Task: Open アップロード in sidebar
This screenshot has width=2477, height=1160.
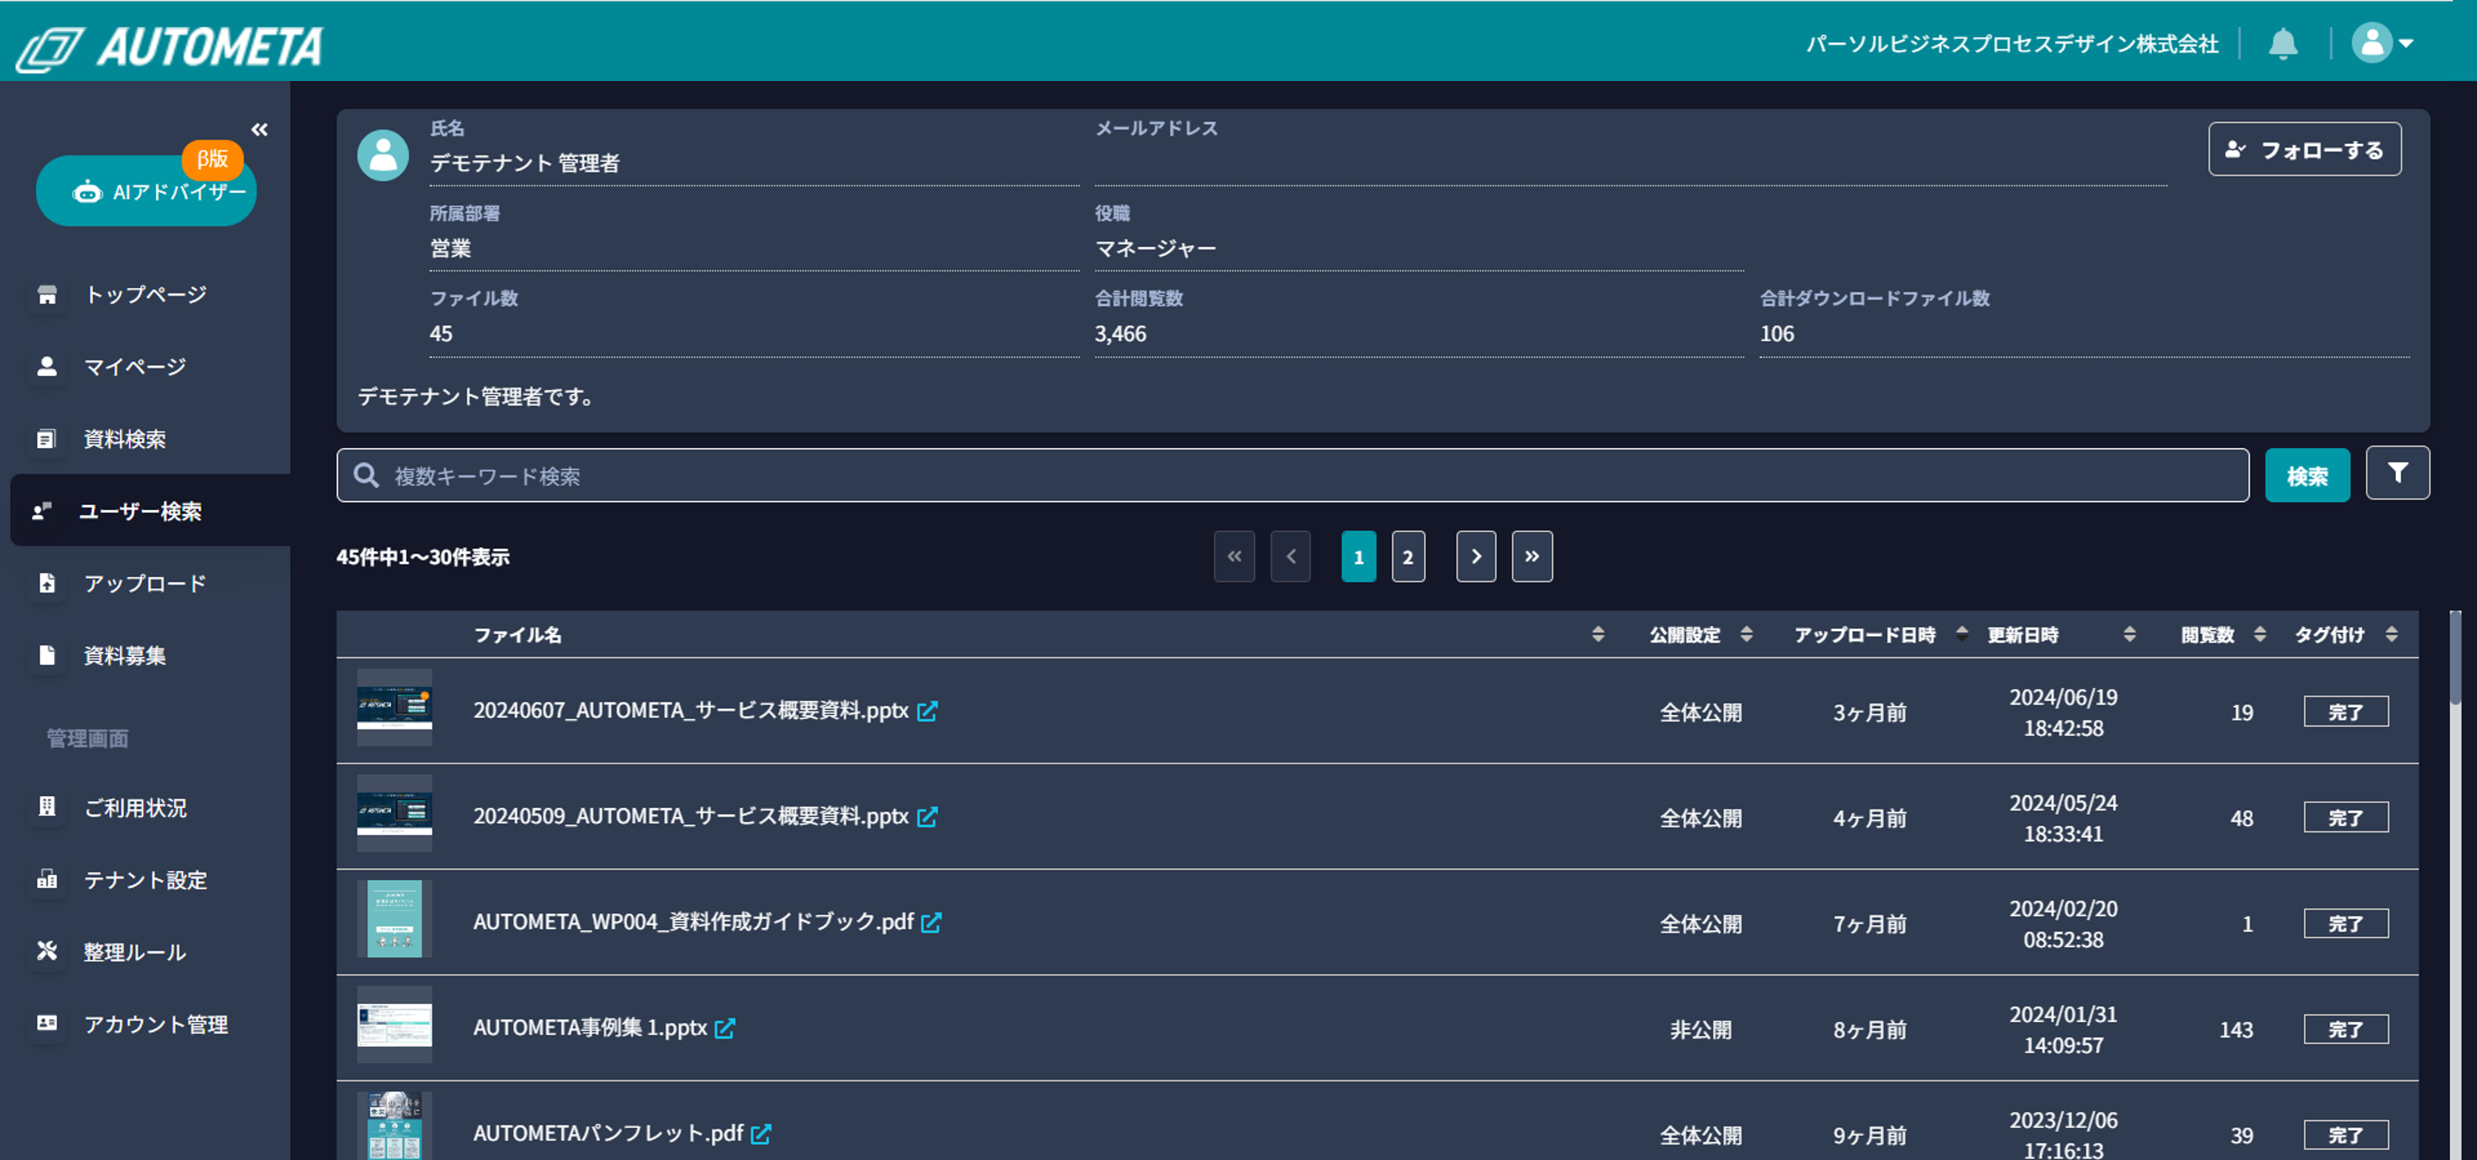Action: coord(144,583)
